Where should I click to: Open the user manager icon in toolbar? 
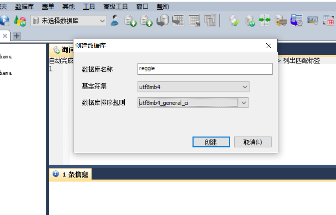tap(115, 20)
